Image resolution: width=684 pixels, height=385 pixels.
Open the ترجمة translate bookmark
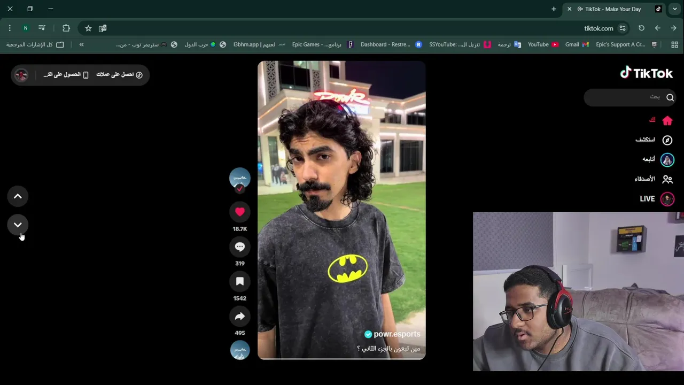point(509,44)
